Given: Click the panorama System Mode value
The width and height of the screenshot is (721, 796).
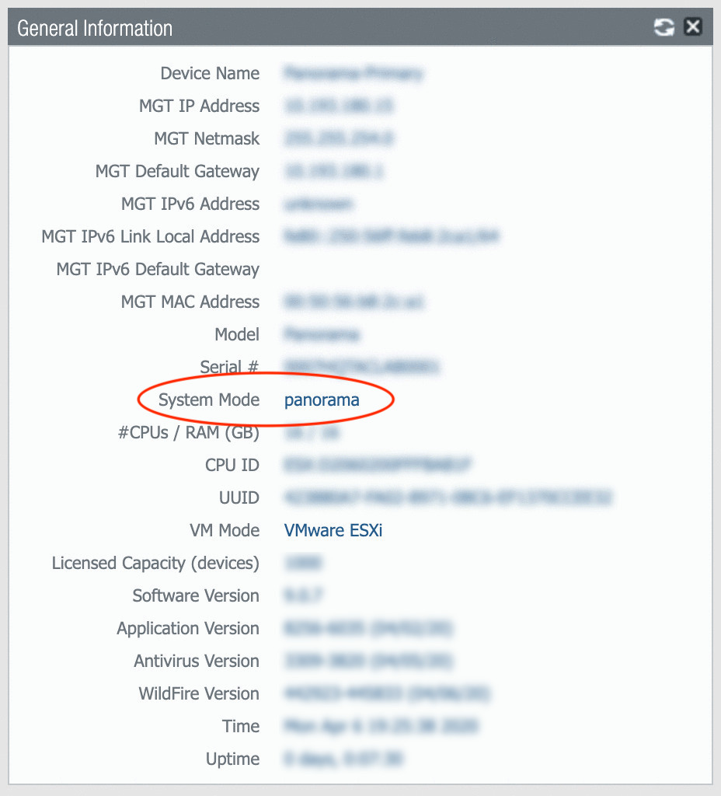Looking at the screenshot, I should (x=322, y=400).
